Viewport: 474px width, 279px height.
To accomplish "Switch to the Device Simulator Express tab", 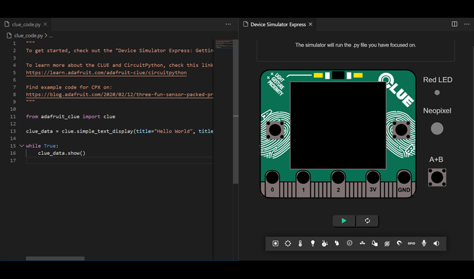I will pyautogui.click(x=278, y=24).
